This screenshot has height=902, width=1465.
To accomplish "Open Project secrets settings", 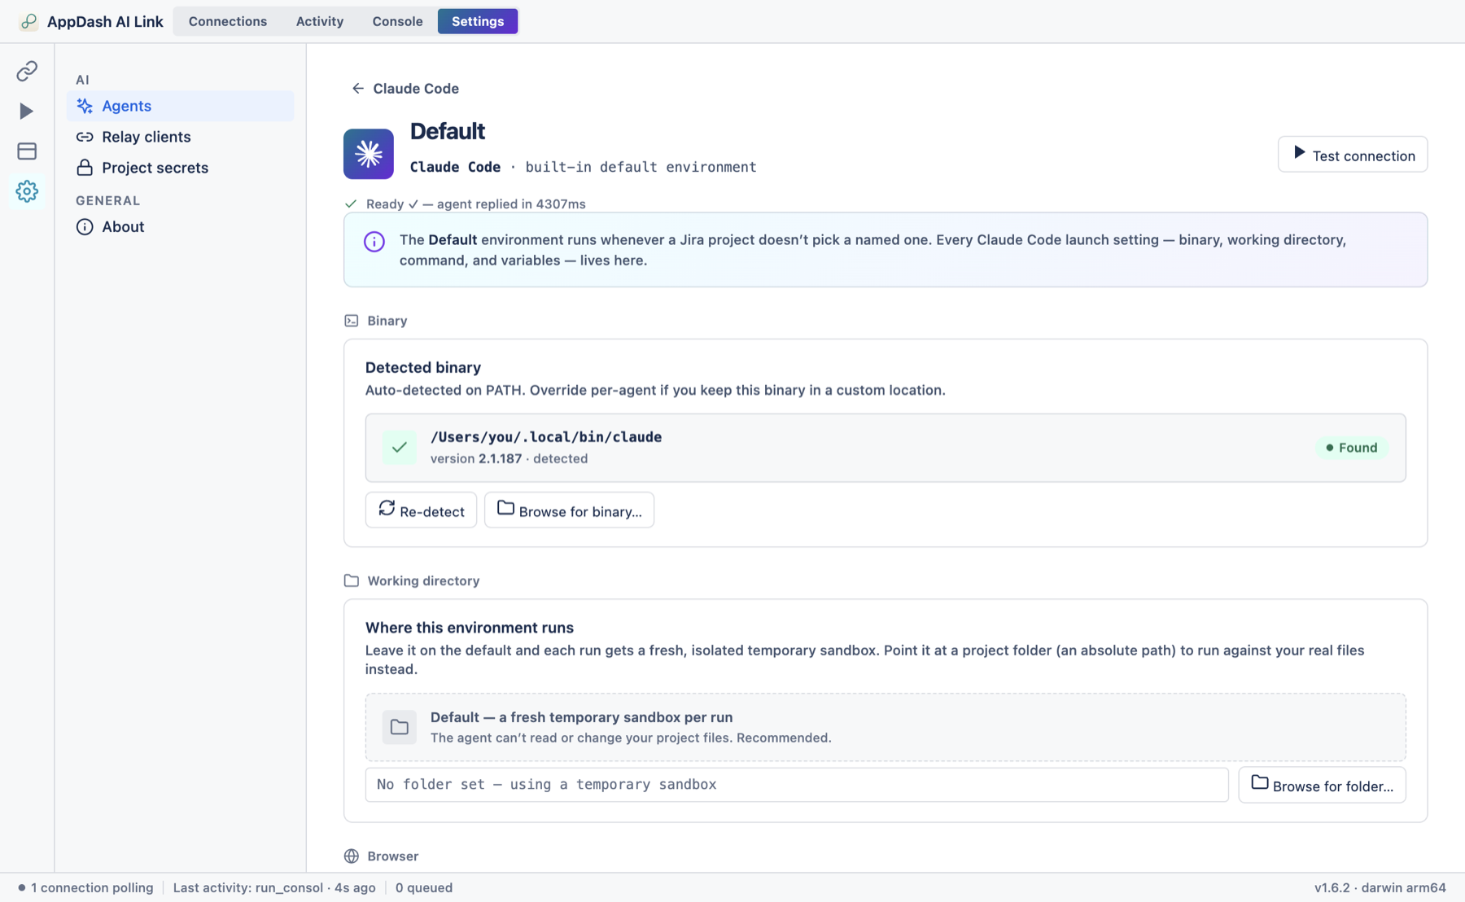I will (x=181, y=168).
